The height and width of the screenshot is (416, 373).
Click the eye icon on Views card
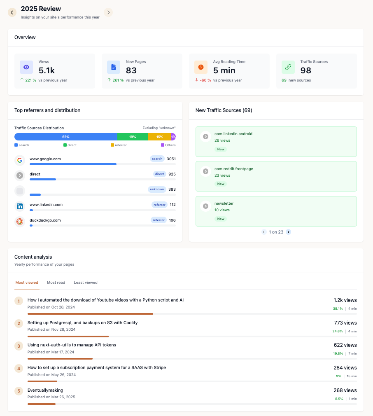tap(26, 67)
